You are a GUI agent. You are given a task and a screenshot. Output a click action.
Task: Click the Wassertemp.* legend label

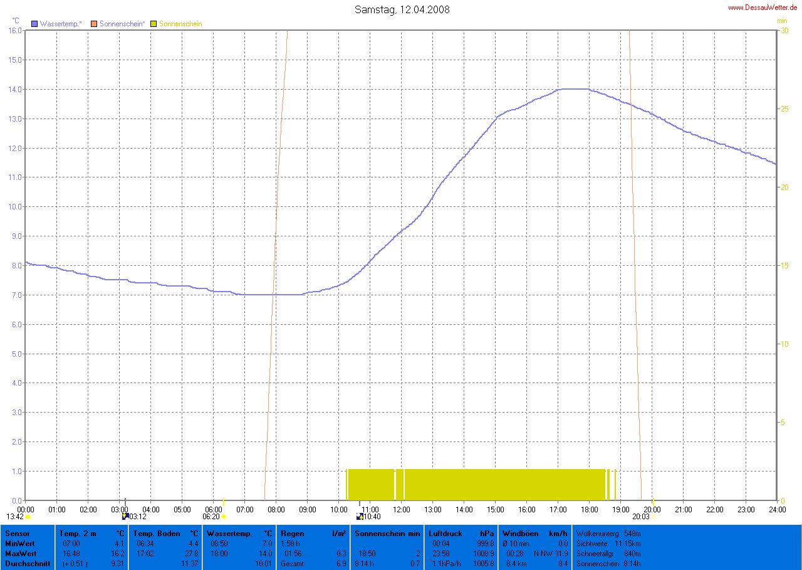(x=61, y=24)
